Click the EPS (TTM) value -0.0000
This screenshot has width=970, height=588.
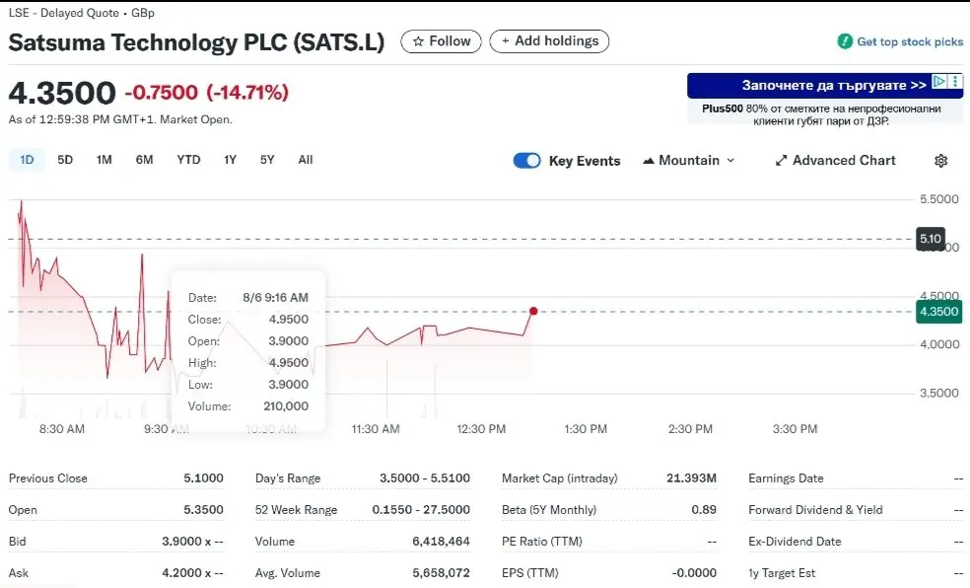[x=694, y=572]
